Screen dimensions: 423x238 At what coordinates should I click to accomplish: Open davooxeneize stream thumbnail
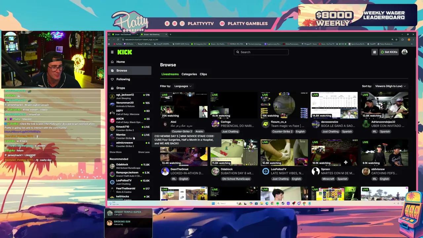[x=334, y=105]
